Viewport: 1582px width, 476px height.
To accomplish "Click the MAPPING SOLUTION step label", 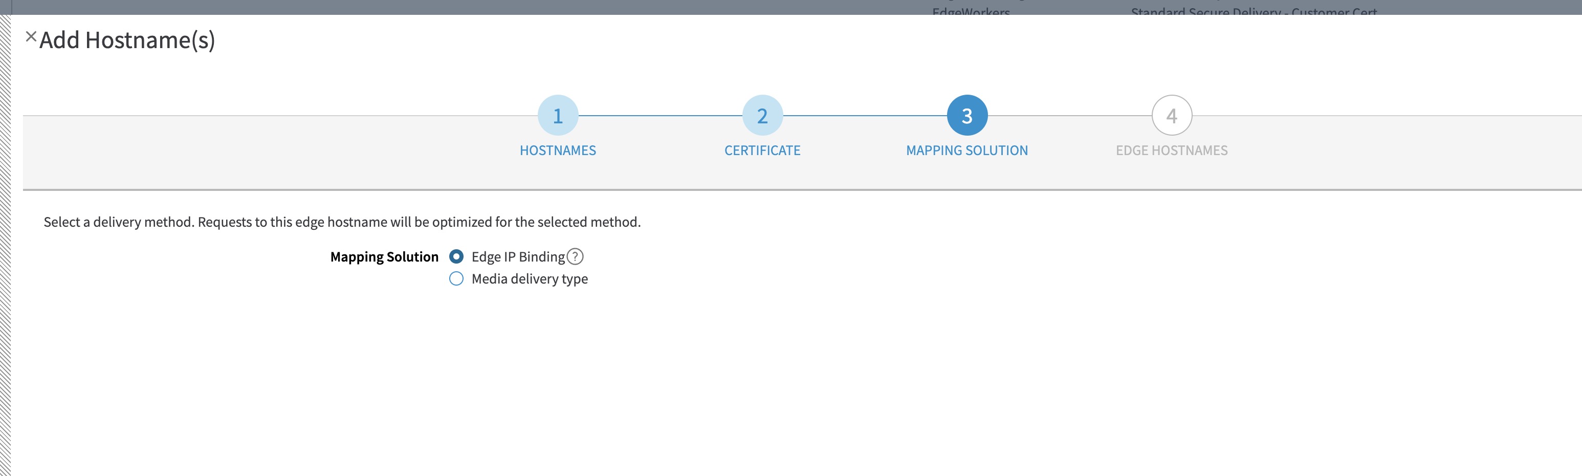I will click(x=966, y=150).
